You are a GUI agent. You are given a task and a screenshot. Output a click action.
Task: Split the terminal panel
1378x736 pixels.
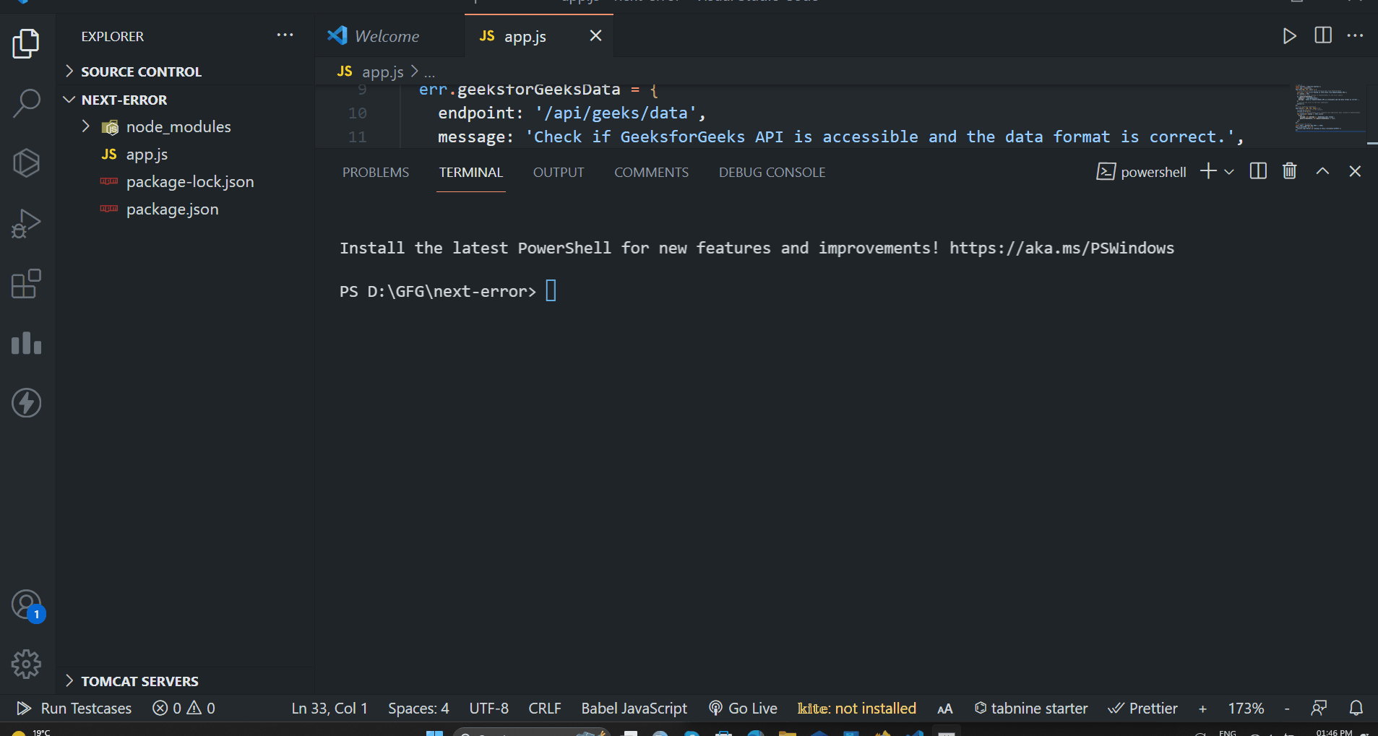(1258, 171)
